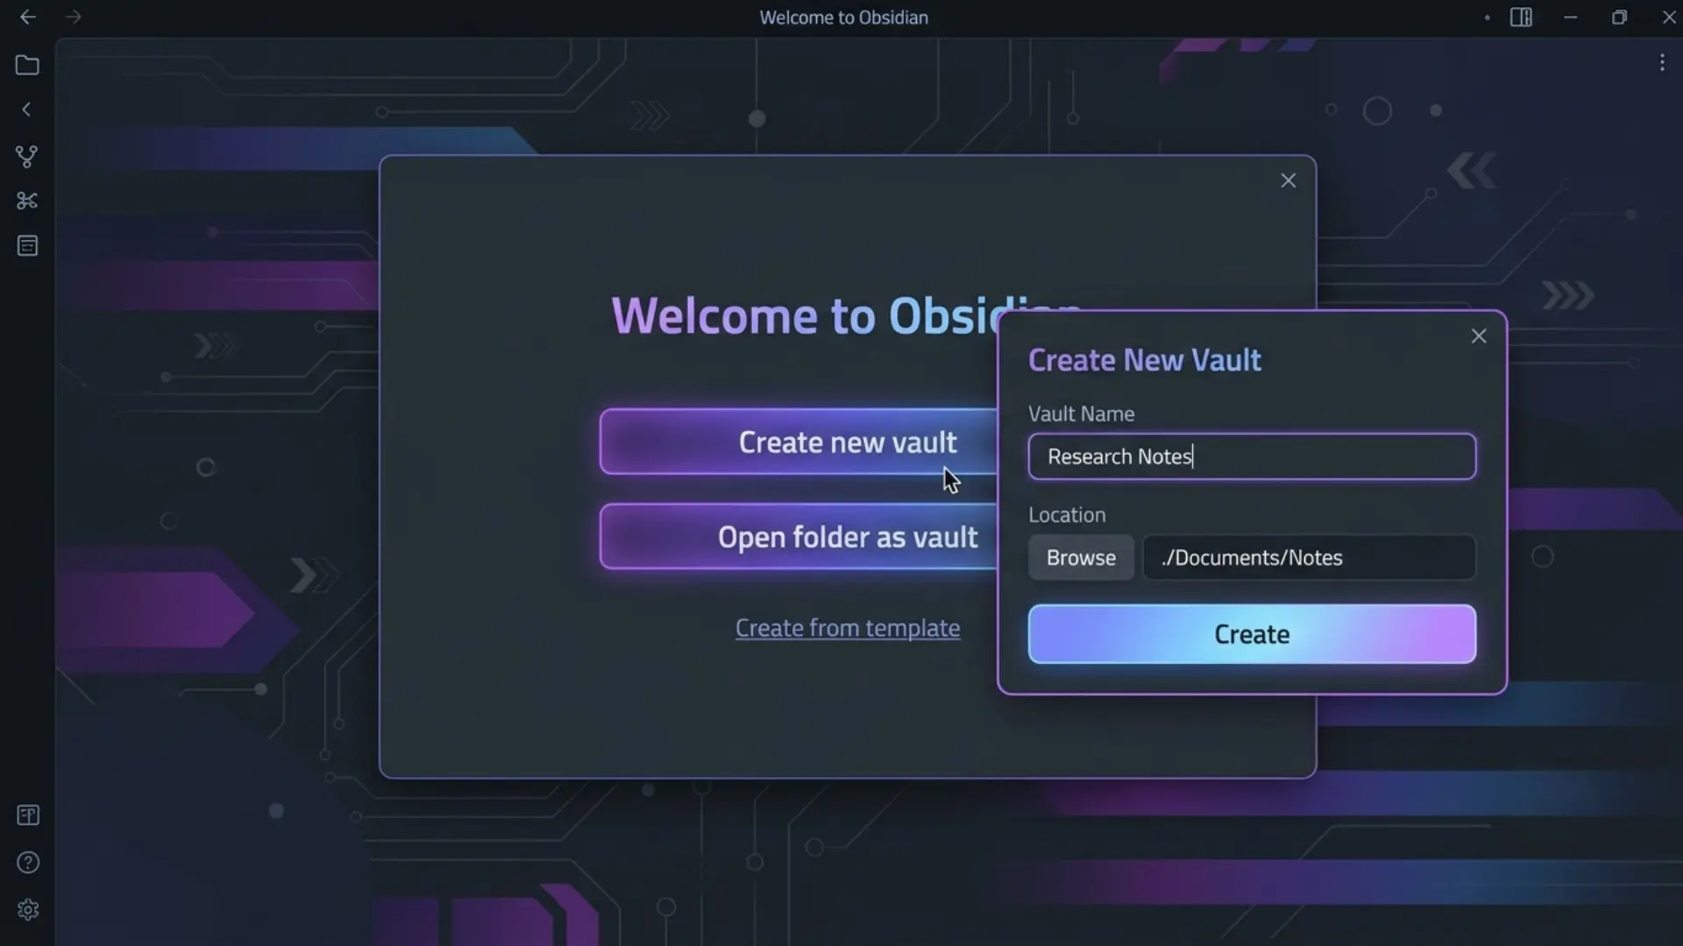The image size is (1683, 946).
Task: Click the Vault Name input field
Action: point(1252,456)
